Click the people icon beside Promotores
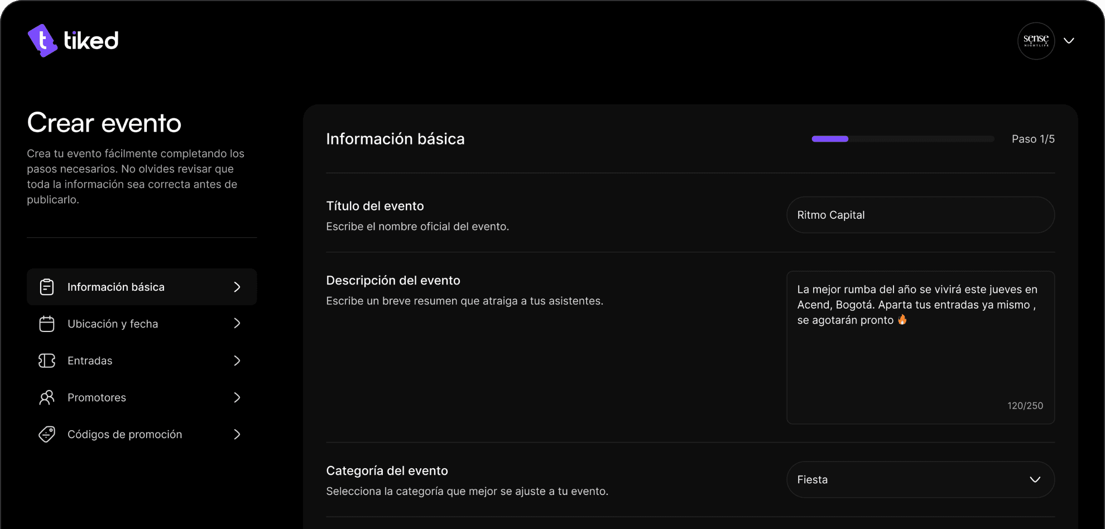The height and width of the screenshot is (529, 1105). pyautogui.click(x=47, y=397)
